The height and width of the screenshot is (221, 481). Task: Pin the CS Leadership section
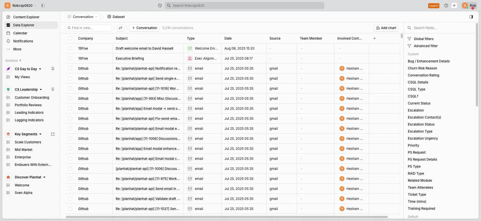(x=53, y=89)
